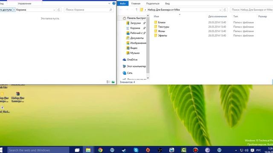Open Корзина in the navigation pane
The height and width of the screenshot is (153, 273).
point(135,28)
